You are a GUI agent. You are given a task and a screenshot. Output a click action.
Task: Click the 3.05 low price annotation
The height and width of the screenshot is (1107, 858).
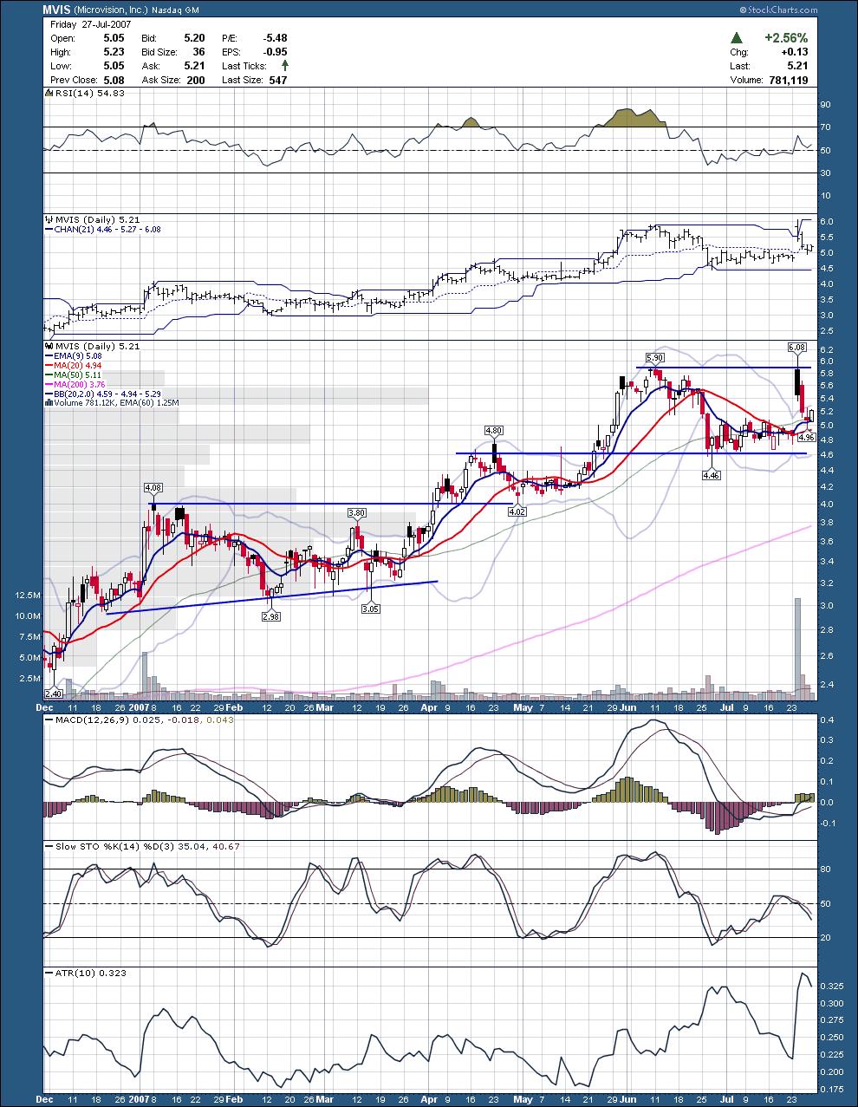[370, 609]
